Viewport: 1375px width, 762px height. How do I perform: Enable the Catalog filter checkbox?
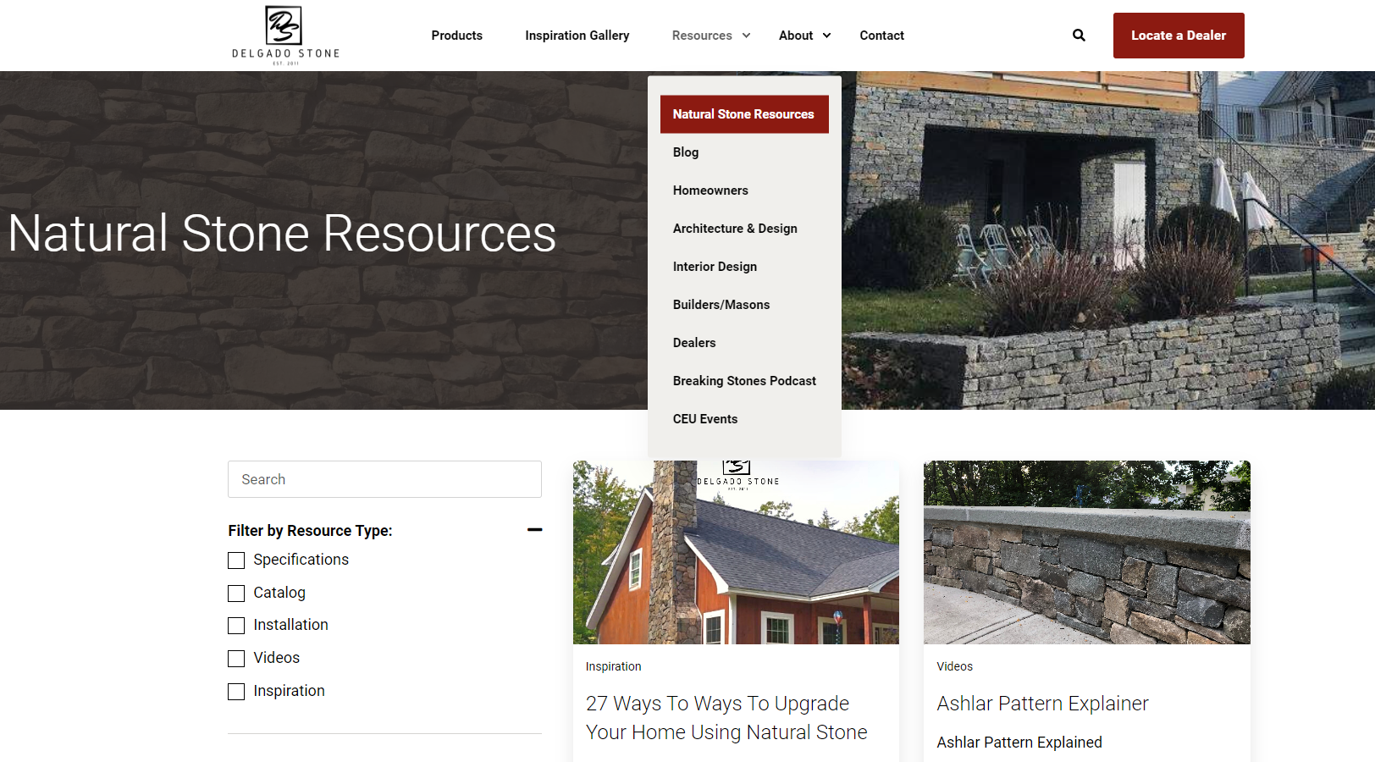236,594
